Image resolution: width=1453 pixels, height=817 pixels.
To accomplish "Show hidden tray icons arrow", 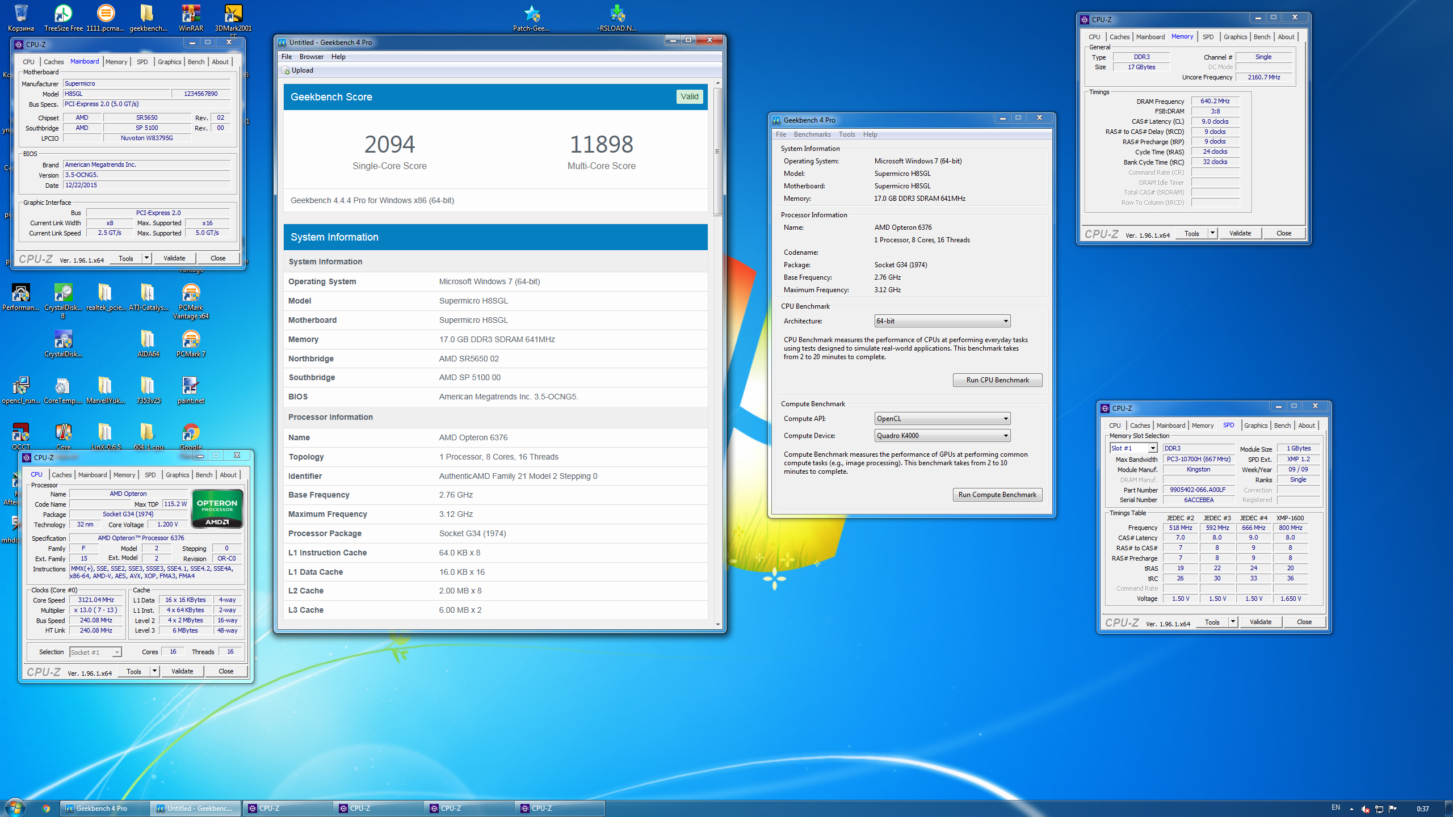I will click(1351, 809).
